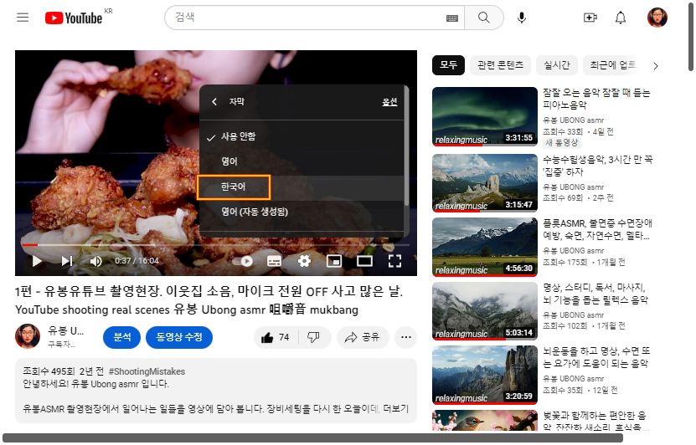Play the video
Image resolution: width=696 pixels, height=445 pixels.
pos(37,261)
